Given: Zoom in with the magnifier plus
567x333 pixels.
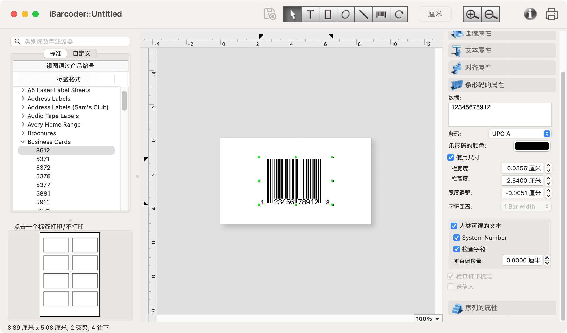Looking at the screenshot, I should coord(472,14).
